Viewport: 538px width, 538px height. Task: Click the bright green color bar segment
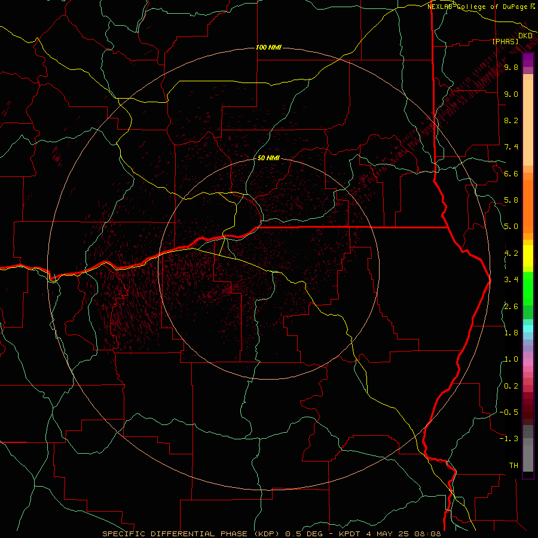(528, 288)
